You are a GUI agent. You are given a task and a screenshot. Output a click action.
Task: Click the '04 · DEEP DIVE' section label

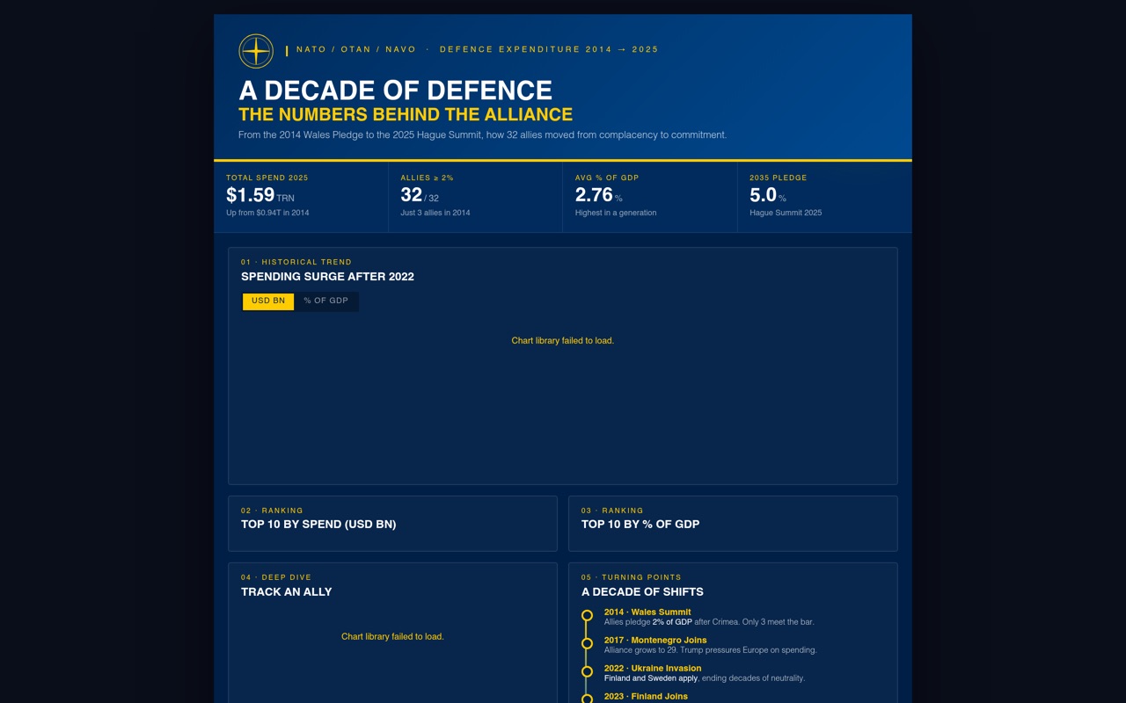(x=276, y=577)
